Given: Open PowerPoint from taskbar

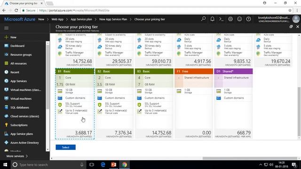Looking at the screenshot, I should coord(114,165).
